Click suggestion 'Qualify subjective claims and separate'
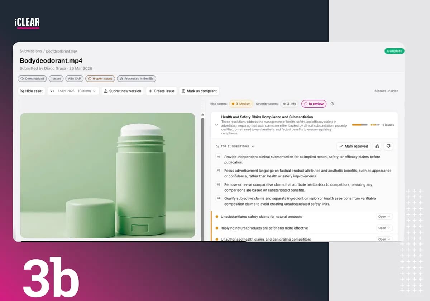Image resolution: width=430 pixels, height=301 pixels. click(x=300, y=201)
